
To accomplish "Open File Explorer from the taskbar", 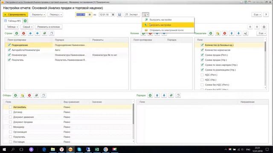I will pos(53,149).
